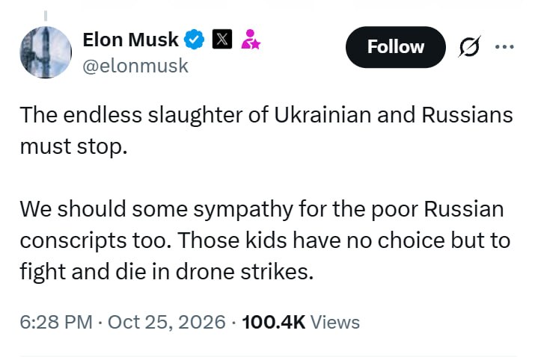View the 100.4K view count analytics
The image size is (535, 357).
click(x=273, y=322)
